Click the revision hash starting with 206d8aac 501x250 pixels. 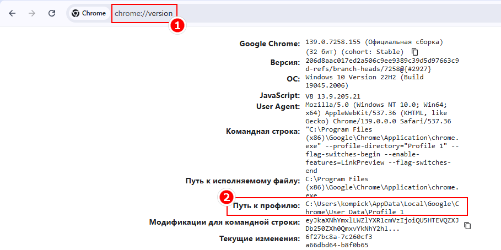coord(382,65)
